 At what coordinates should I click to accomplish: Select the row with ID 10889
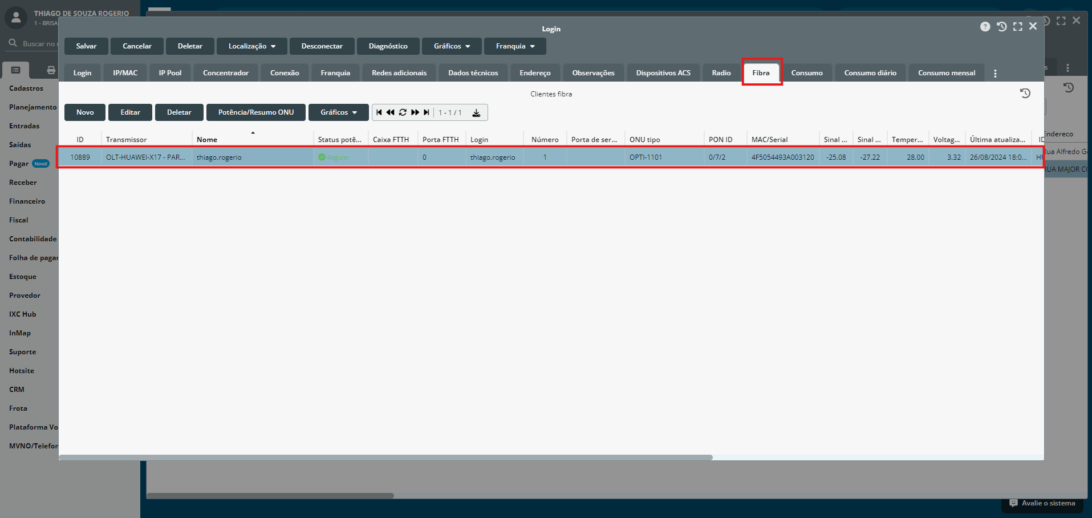point(80,157)
